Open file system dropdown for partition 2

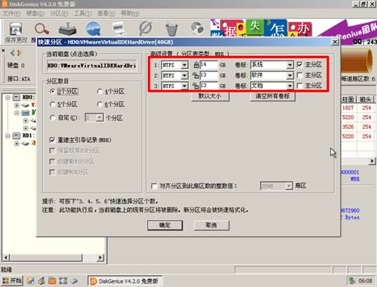tap(184, 75)
